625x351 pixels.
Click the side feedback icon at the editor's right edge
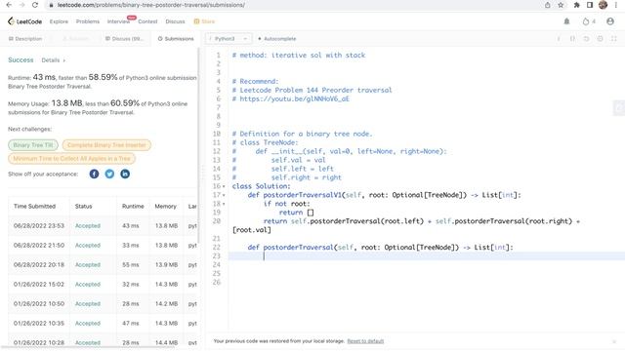(x=619, y=108)
